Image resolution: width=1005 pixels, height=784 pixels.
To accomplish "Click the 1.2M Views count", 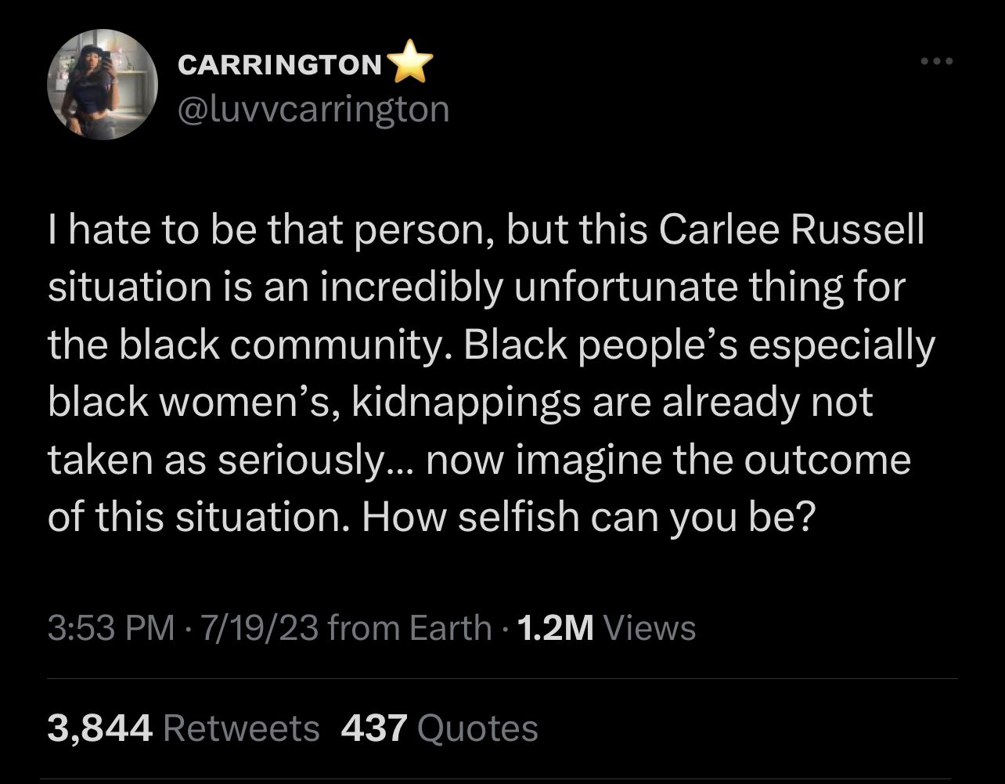I will pos(553,627).
